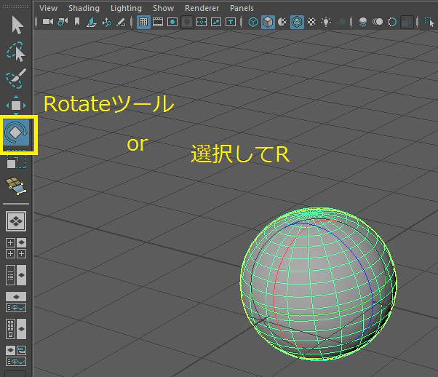Enable Use All Lights bulb icon
Image resolution: width=438 pixels, height=377 pixels.
click(326, 22)
